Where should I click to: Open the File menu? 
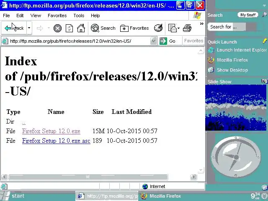(6, 15)
